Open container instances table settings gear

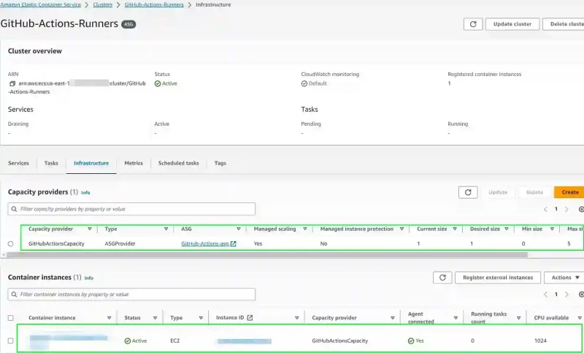point(581,295)
